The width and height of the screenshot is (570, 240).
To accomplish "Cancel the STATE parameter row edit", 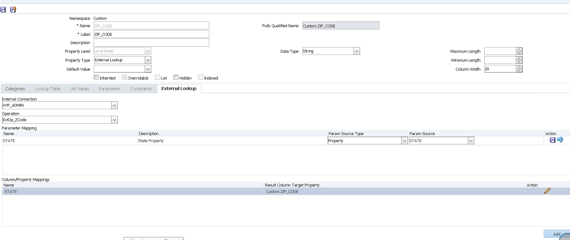I will (x=560, y=140).
